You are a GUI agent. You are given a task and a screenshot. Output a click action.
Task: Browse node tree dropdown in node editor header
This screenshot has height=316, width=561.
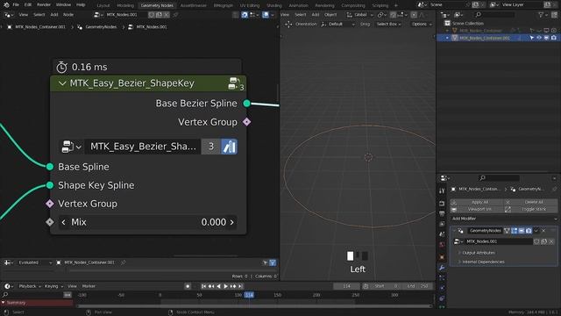pos(98,15)
